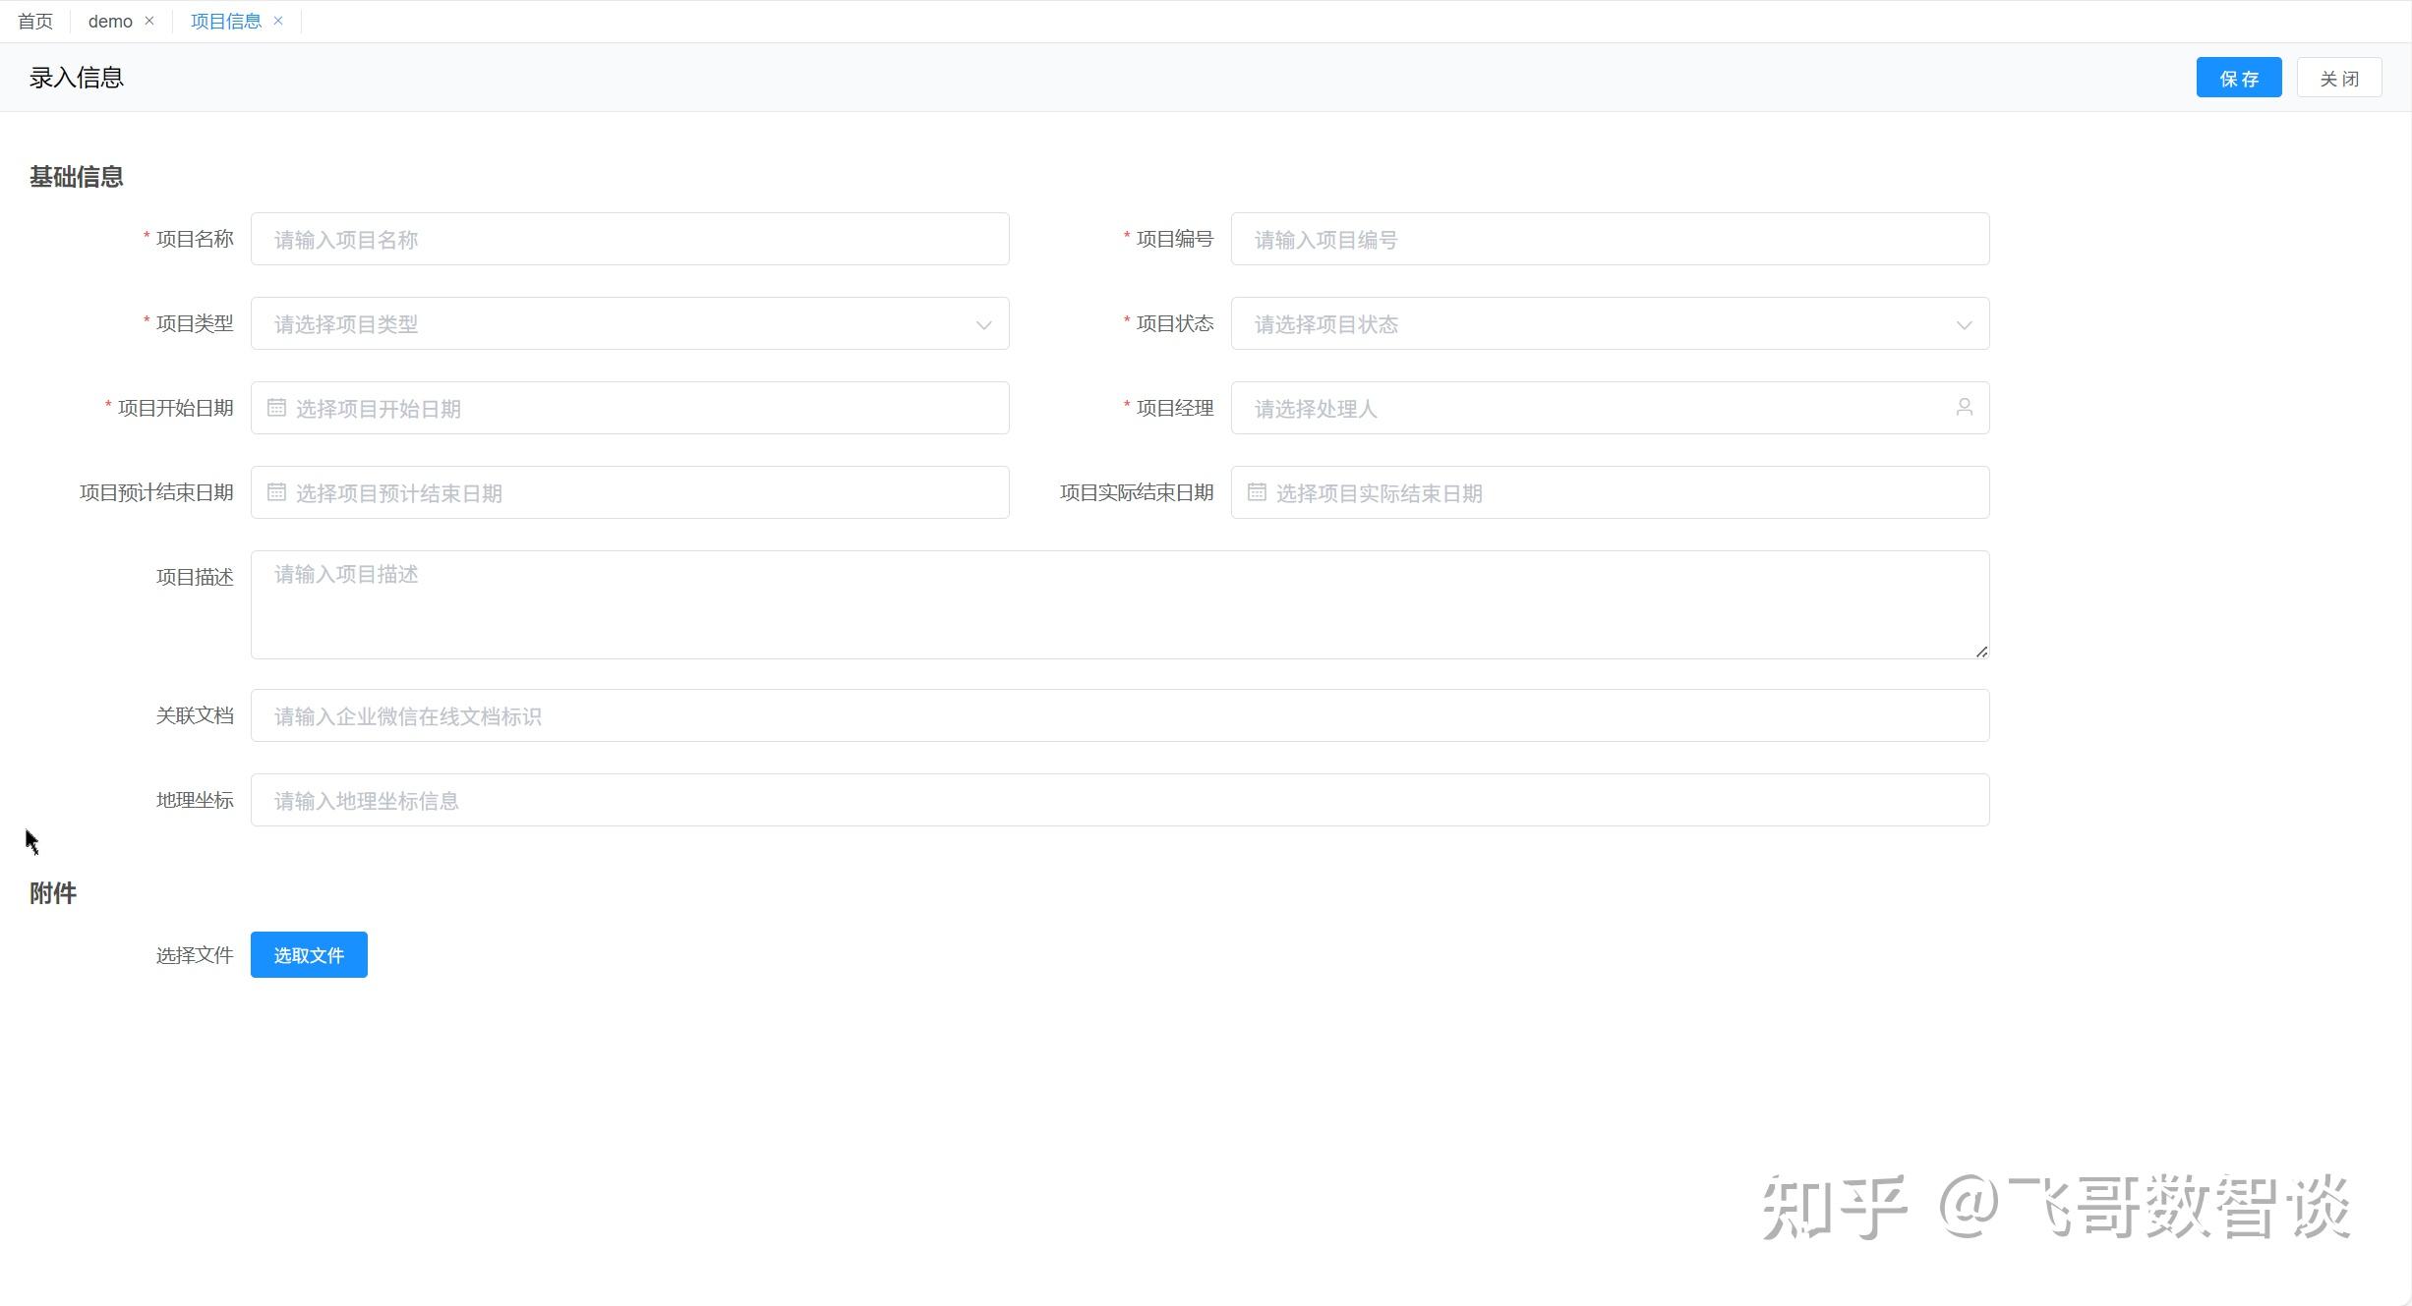This screenshot has width=2412, height=1306.
Task: Click the 地理坐标 input field
Action: point(1119,800)
